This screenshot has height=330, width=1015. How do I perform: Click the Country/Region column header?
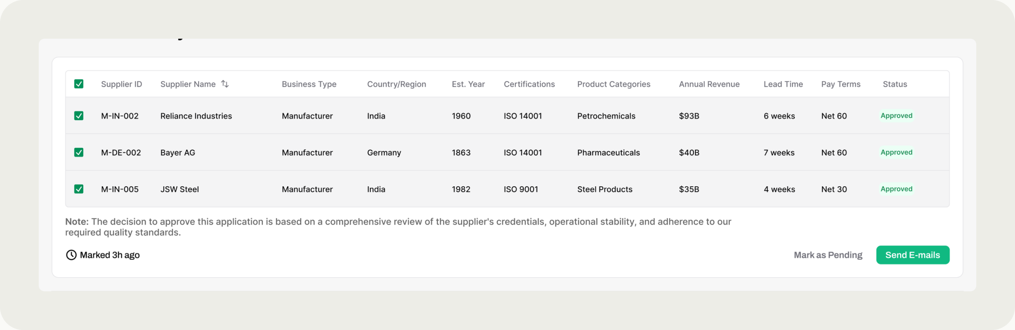(397, 84)
